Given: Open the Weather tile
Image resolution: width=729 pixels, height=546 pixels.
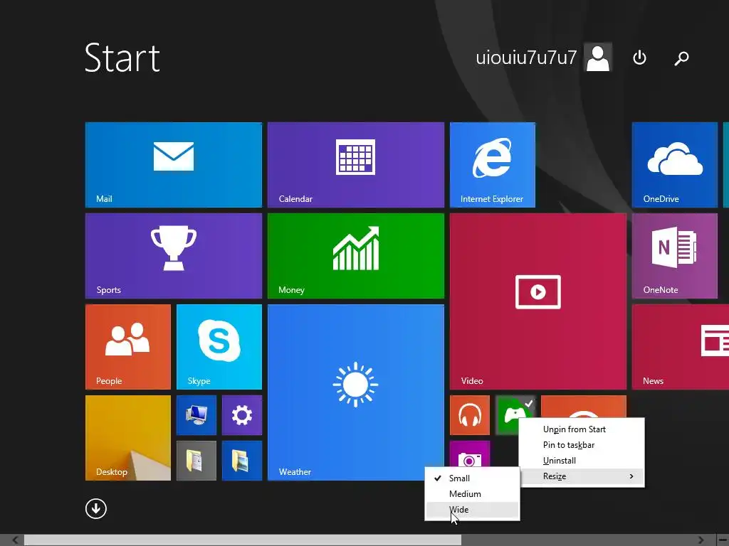Looking at the screenshot, I should click(x=356, y=392).
